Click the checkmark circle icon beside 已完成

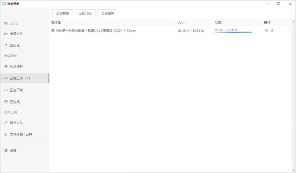[x=6, y=102]
